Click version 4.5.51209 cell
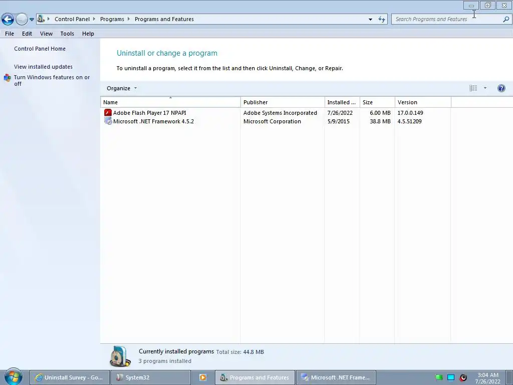Screen dimensions: 513x385 410,121
